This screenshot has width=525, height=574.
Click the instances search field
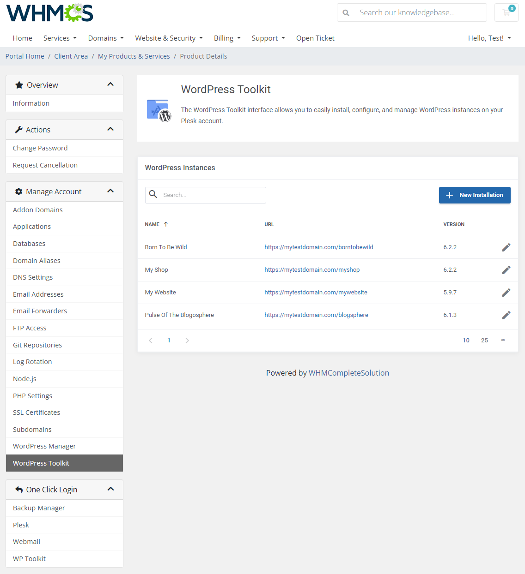point(206,195)
